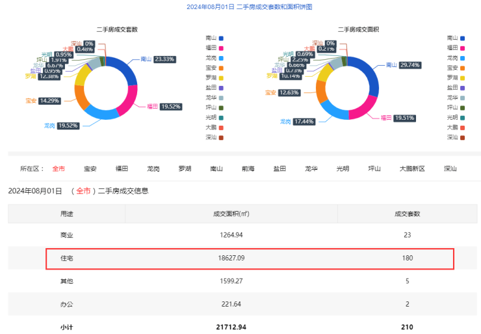
Task: Click 光明 legend marker in 成交套数 chart
Action: (221, 117)
